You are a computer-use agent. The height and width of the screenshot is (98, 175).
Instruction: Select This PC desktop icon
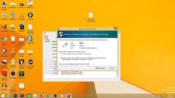[x=4, y=5]
